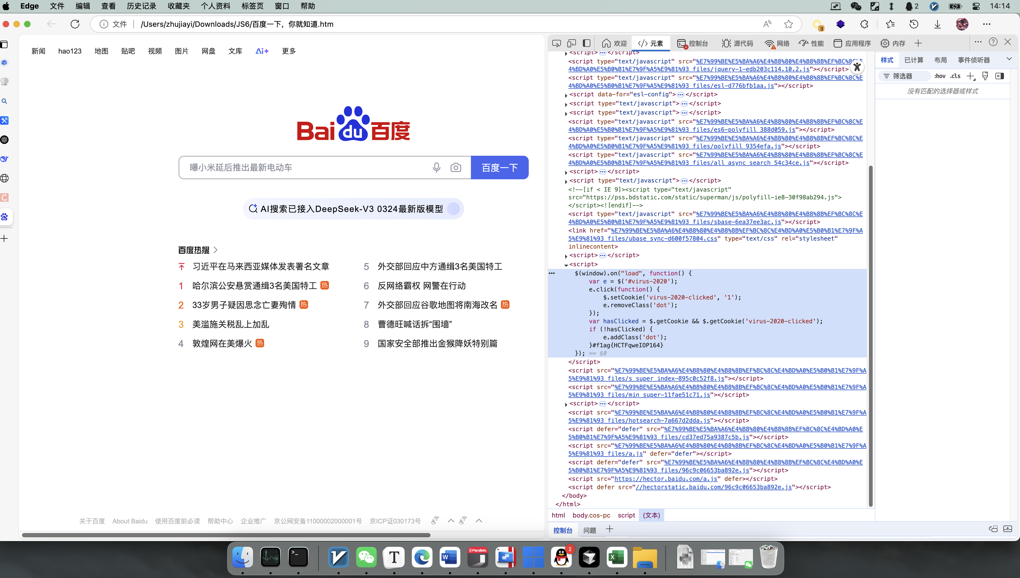Toggle device emulation icon in DevTools
Image resolution: width=1020 pixels, height=578 pixels.
(x=571, y=43)
